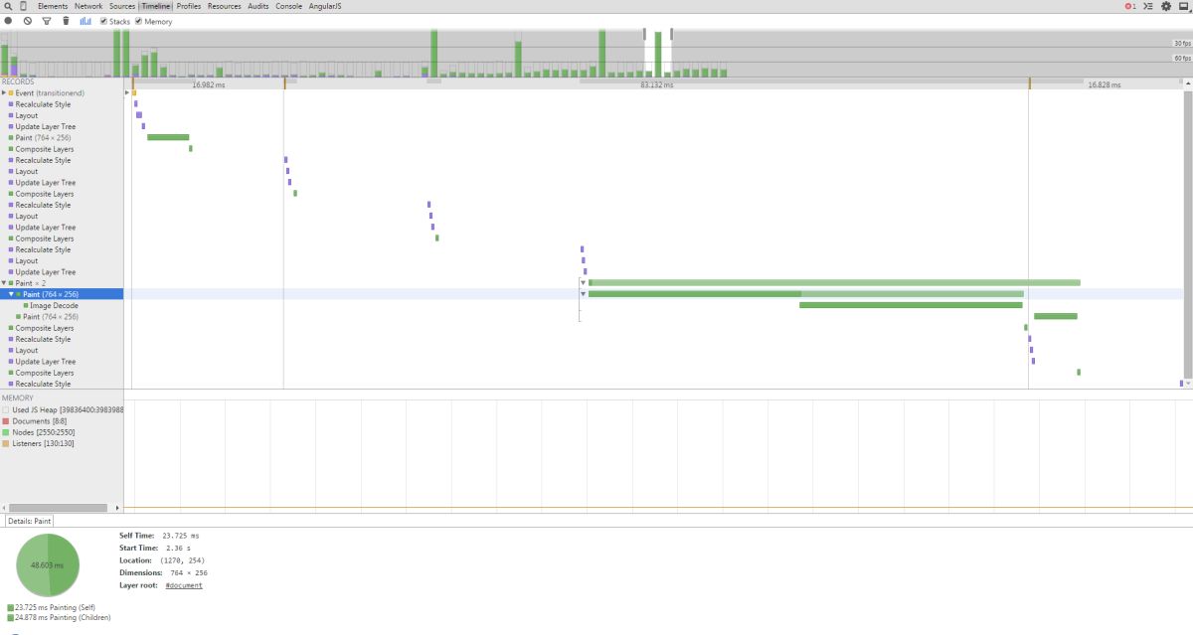Click the 30 fps label
Image resolution: width=1193 pixels, height=635 pixels.
click(1181, 44)
